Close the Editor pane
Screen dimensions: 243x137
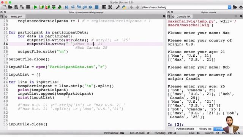pyautogui.click(x=2, y=12)
